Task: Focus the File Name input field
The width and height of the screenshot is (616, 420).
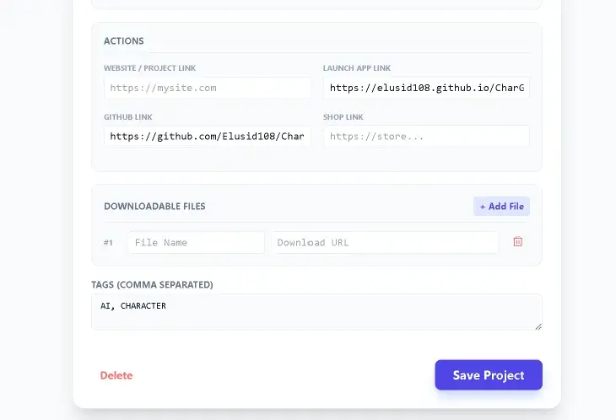Action: pyautogui.click(x=196, y=243)
